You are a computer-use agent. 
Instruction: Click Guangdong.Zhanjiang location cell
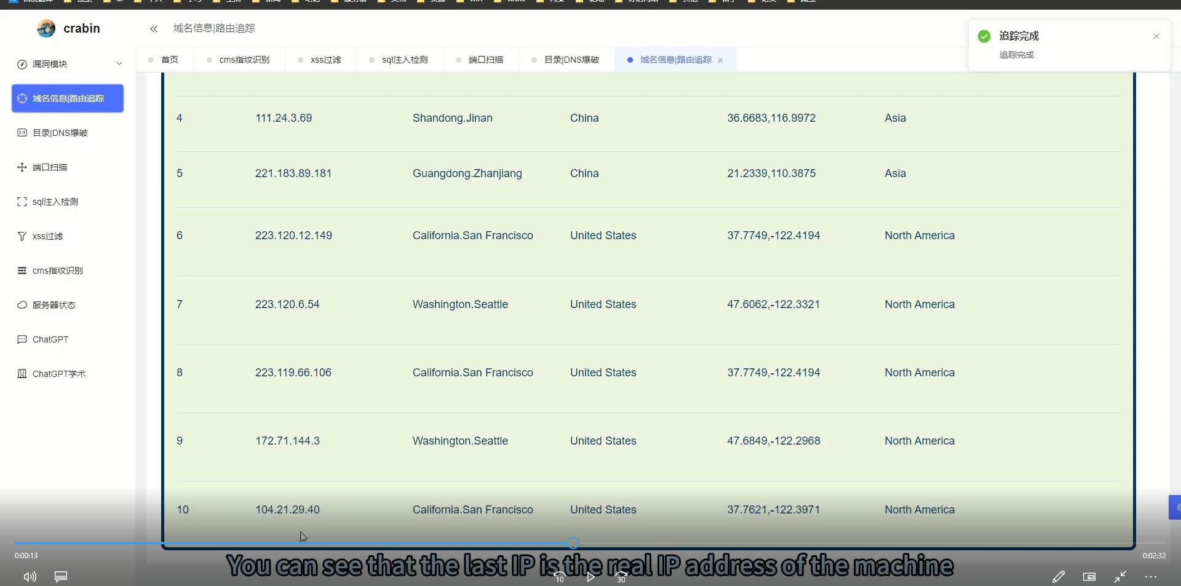(467, 173)
